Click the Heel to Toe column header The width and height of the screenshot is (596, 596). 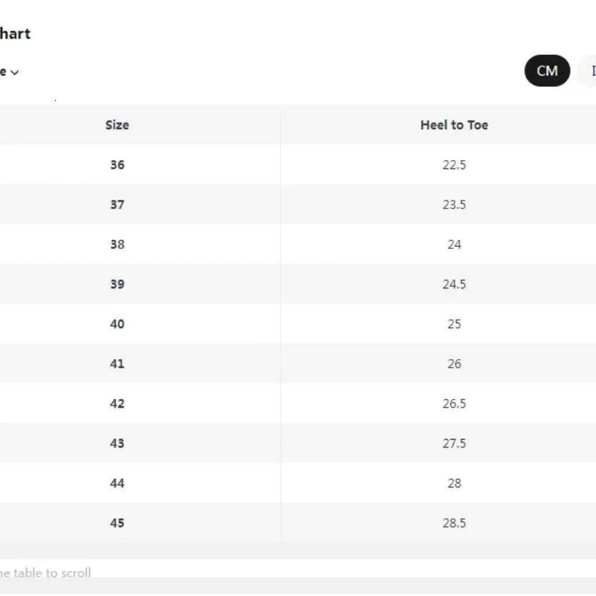454,125
